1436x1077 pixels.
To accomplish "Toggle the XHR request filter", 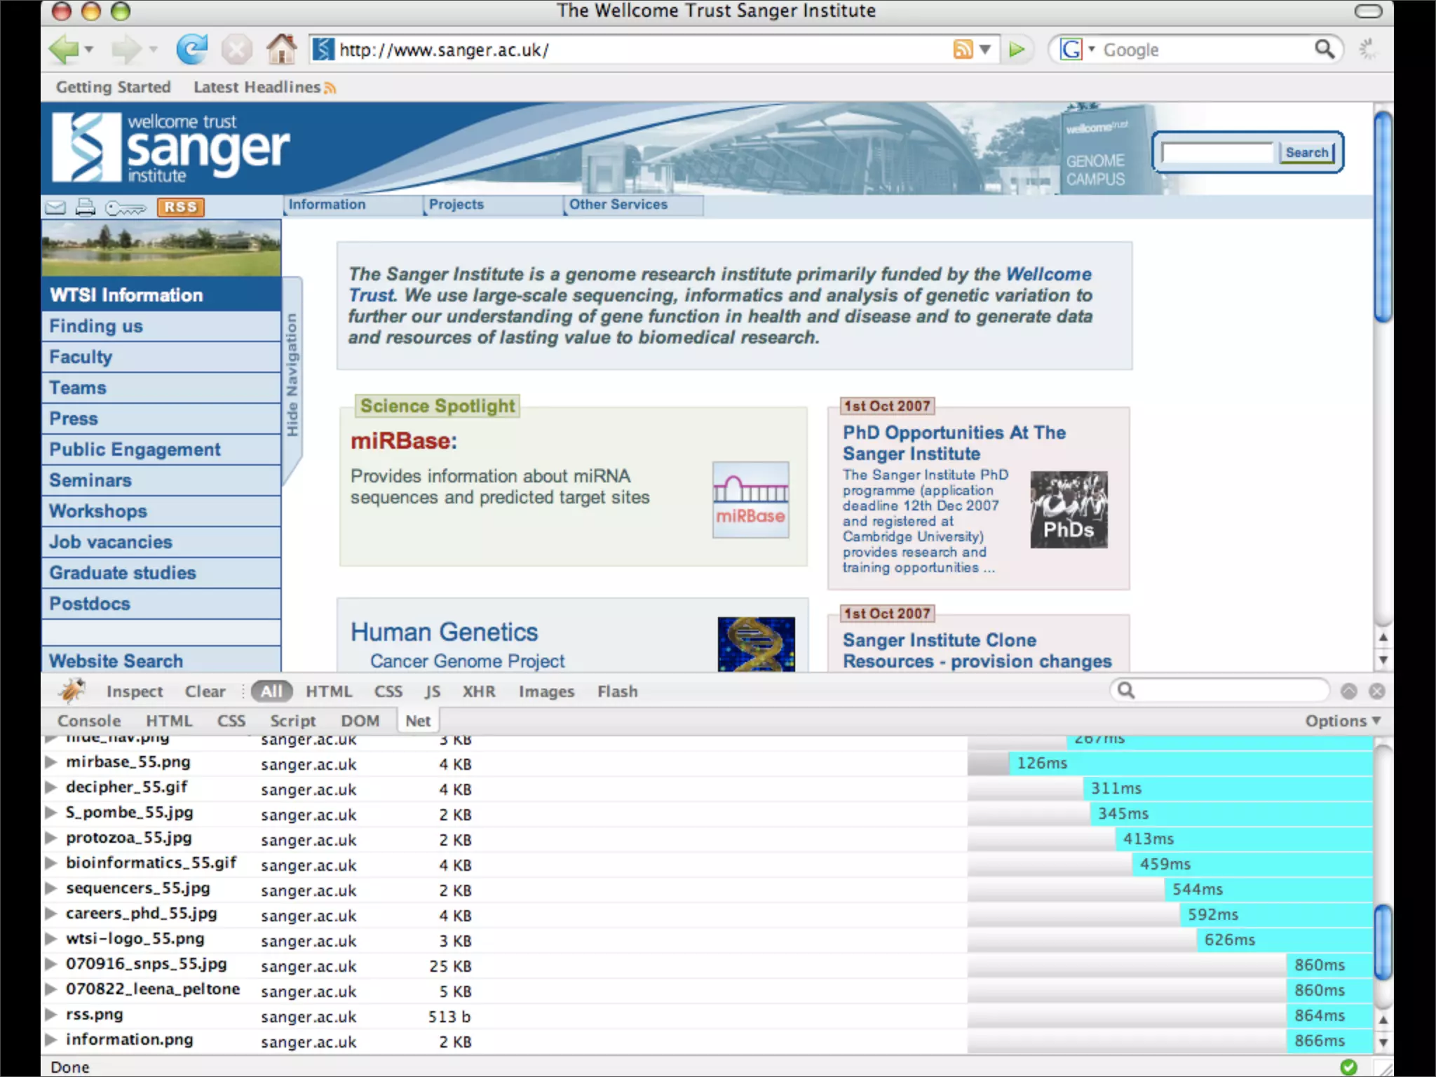I will pyautogui.click(x=479, y=691).
